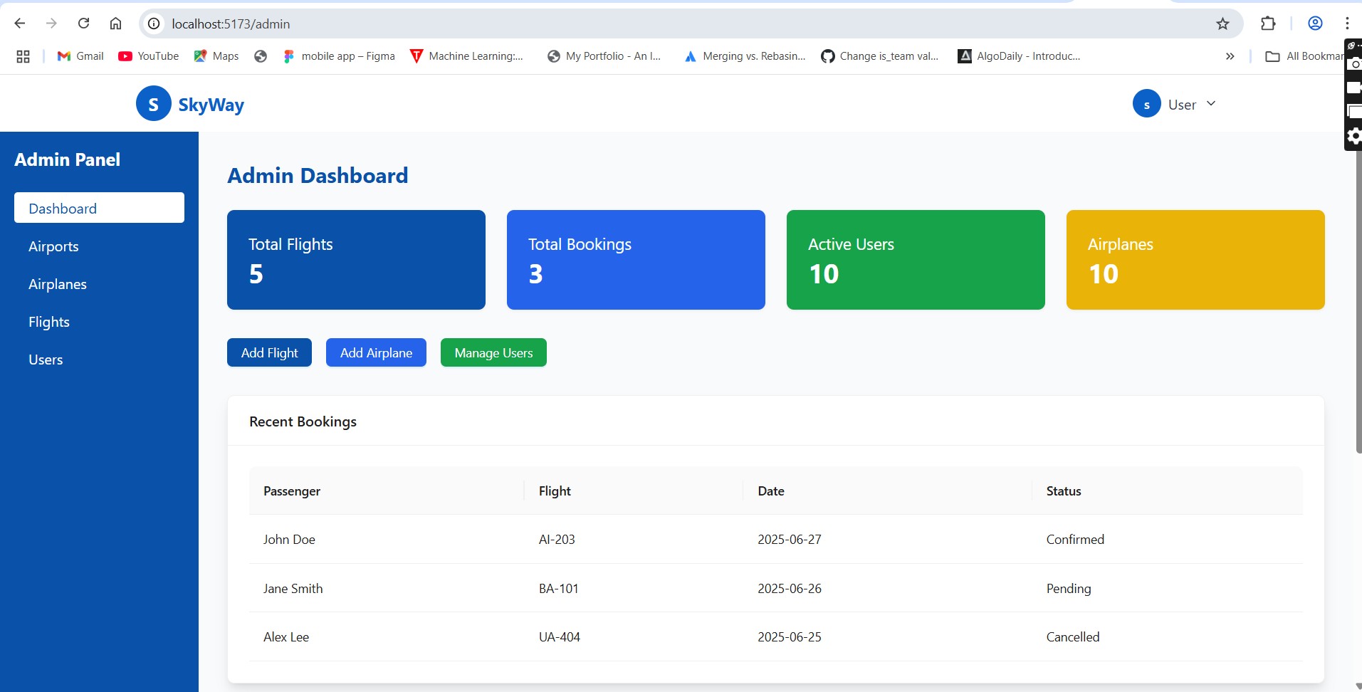Expand the User account dropdown chevron
The width and height of the screenshot is (1362, 692).
[x=1211, y=104]
